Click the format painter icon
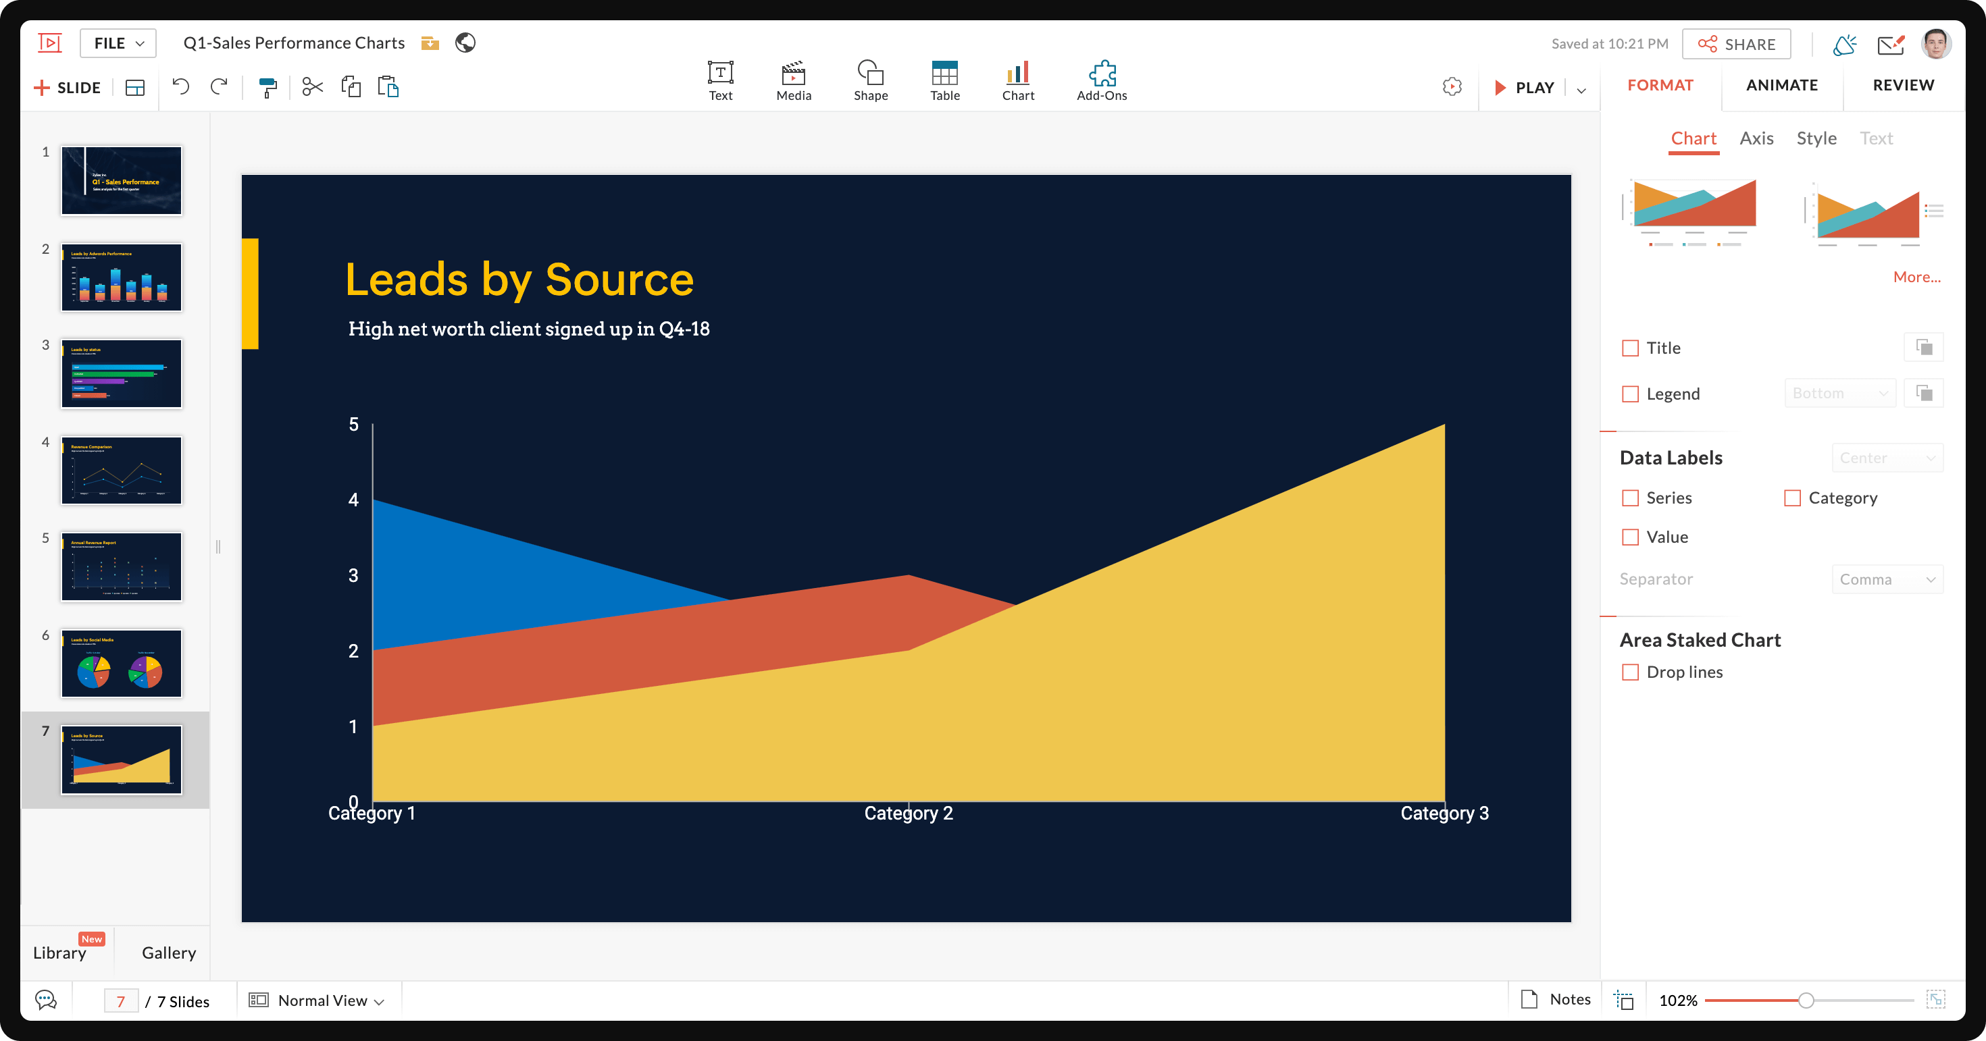Screen dimensions: 1986x1041 [x=268, y=87]
